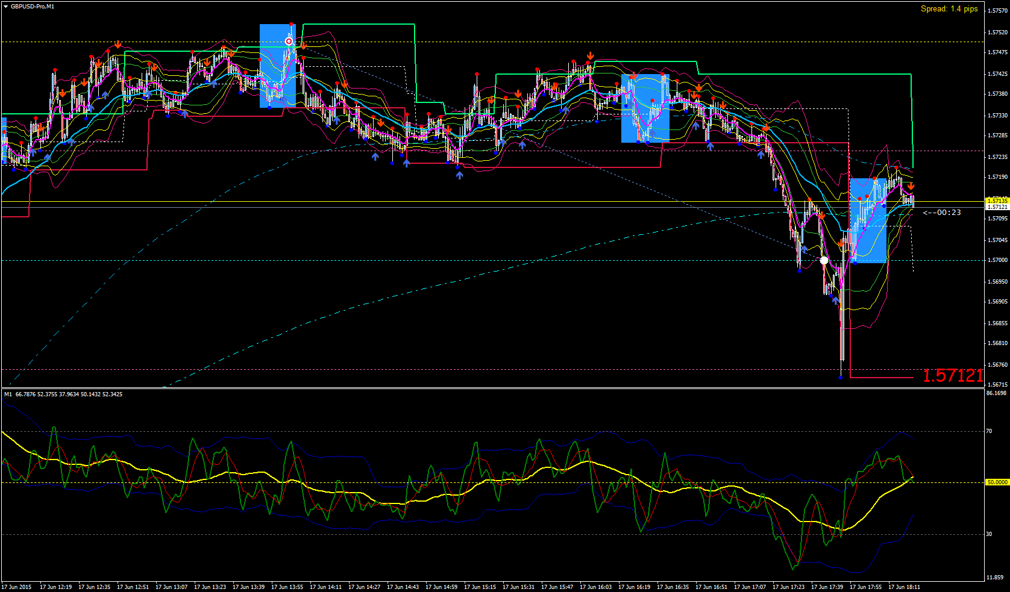Viewport: 1010px width, 592px height.
Task: Click the 17 Jun 12:51 time label
Action: (x=133, y=587)
